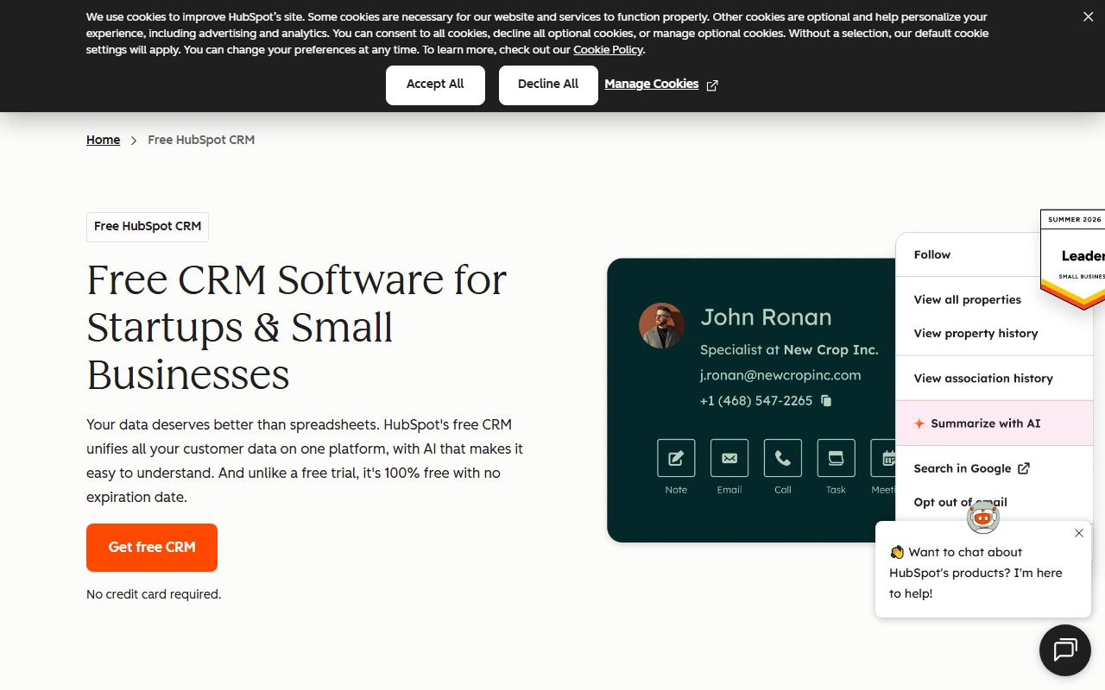The height and width of the screenshot is (690, 1105).
Task: Click the Summer 2026 Leader badge
Action: (1072, 260)
